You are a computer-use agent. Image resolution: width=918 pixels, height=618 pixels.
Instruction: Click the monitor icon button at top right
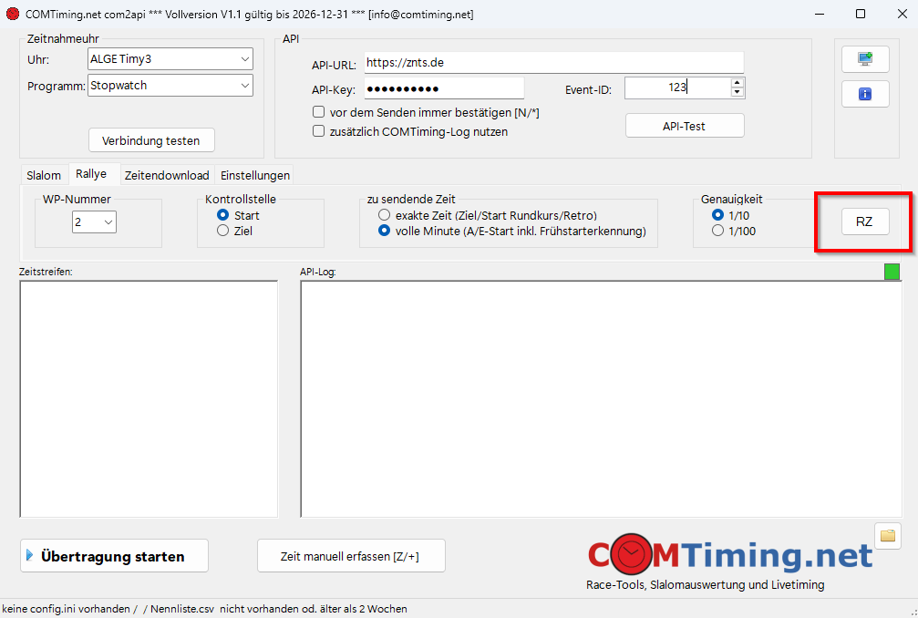coord(864,58)
